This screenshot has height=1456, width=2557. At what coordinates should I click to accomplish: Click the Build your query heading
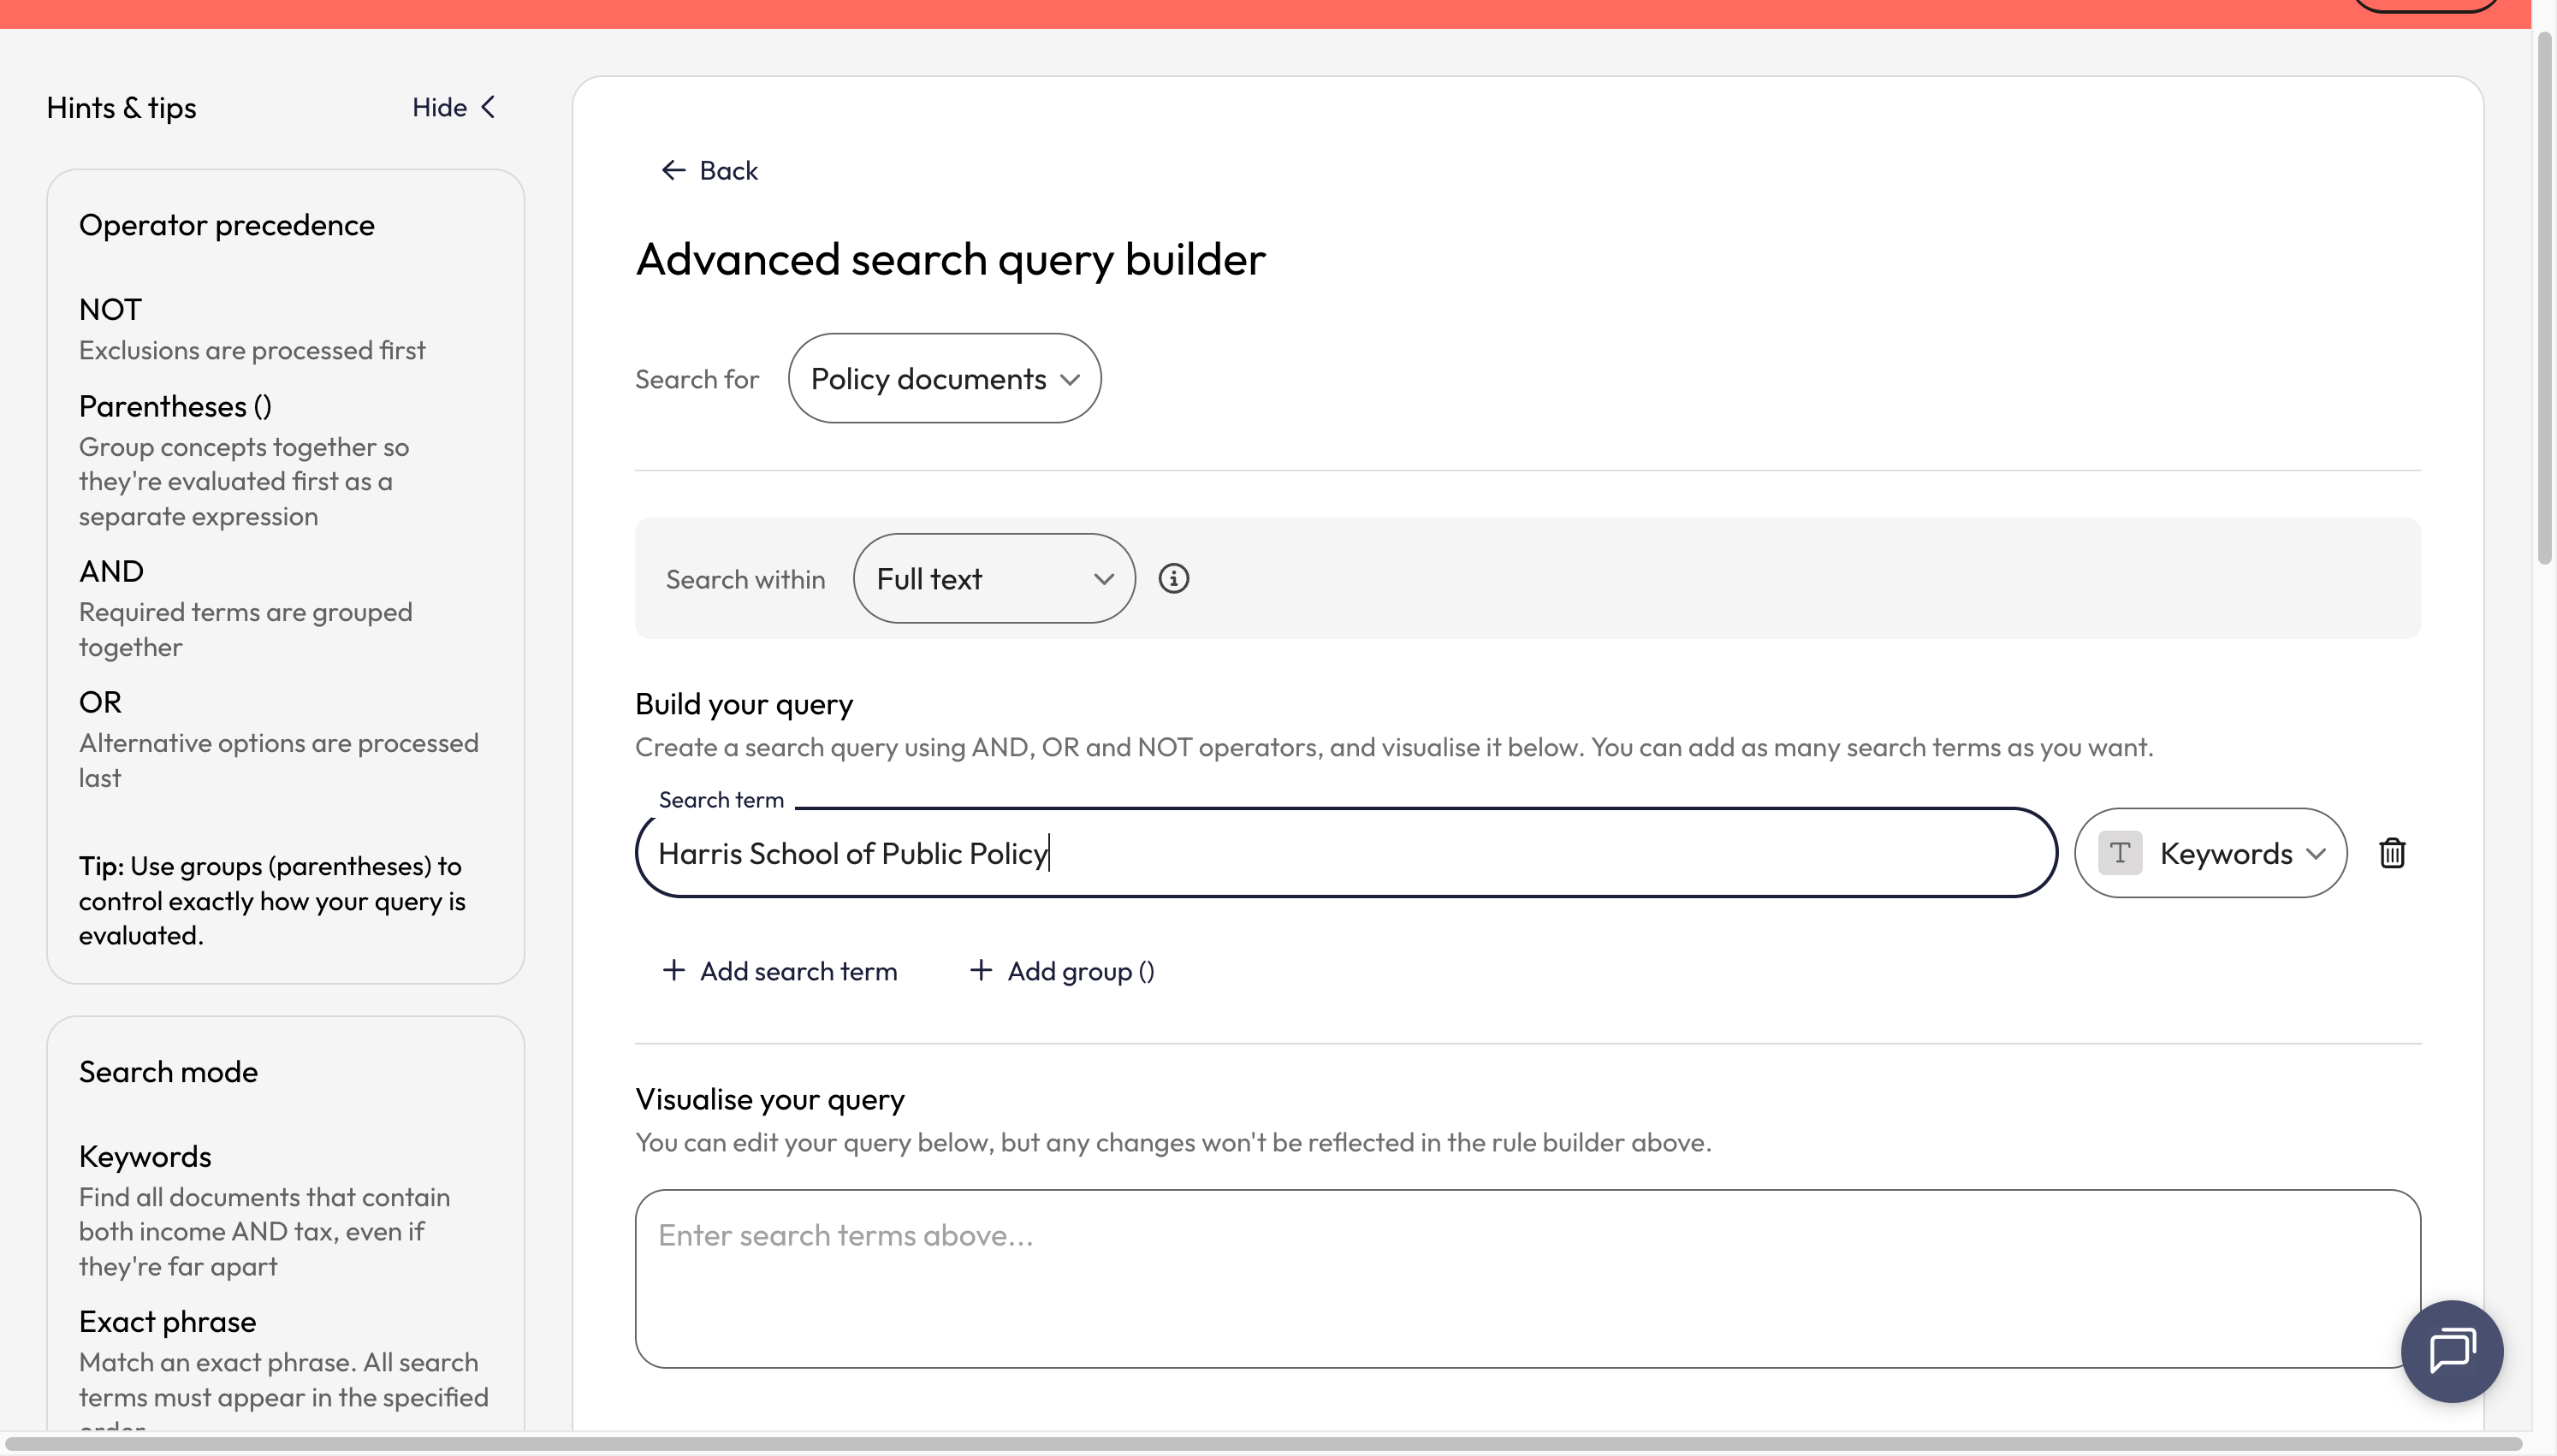(744, 704)
